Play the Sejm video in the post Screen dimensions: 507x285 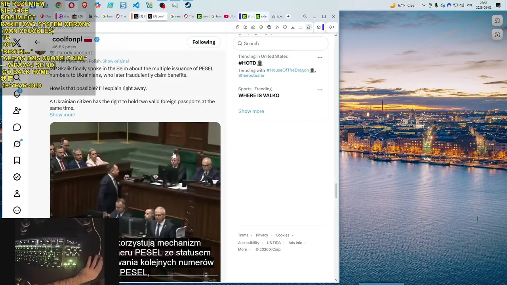tap(135, 202)
